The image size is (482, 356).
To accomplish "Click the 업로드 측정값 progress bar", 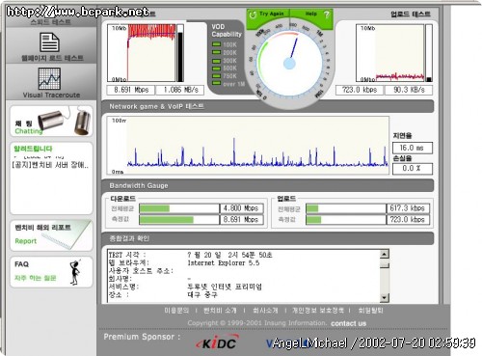I will click(x=346, y=220).
